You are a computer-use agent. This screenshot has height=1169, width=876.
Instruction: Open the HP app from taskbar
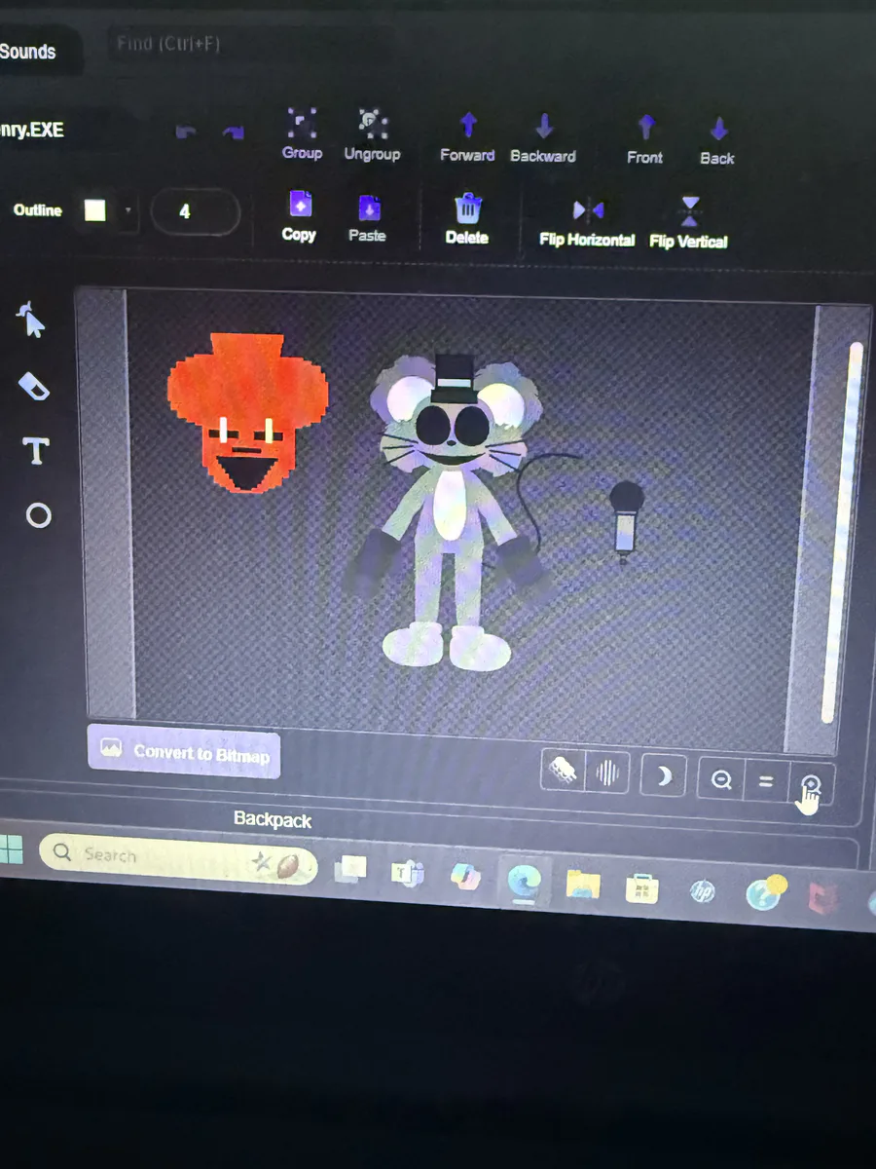pos(702,891)
